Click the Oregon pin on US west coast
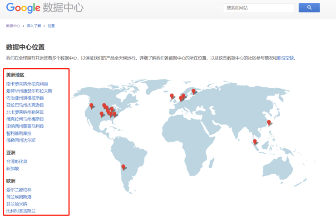 click(x=91, y=106)
